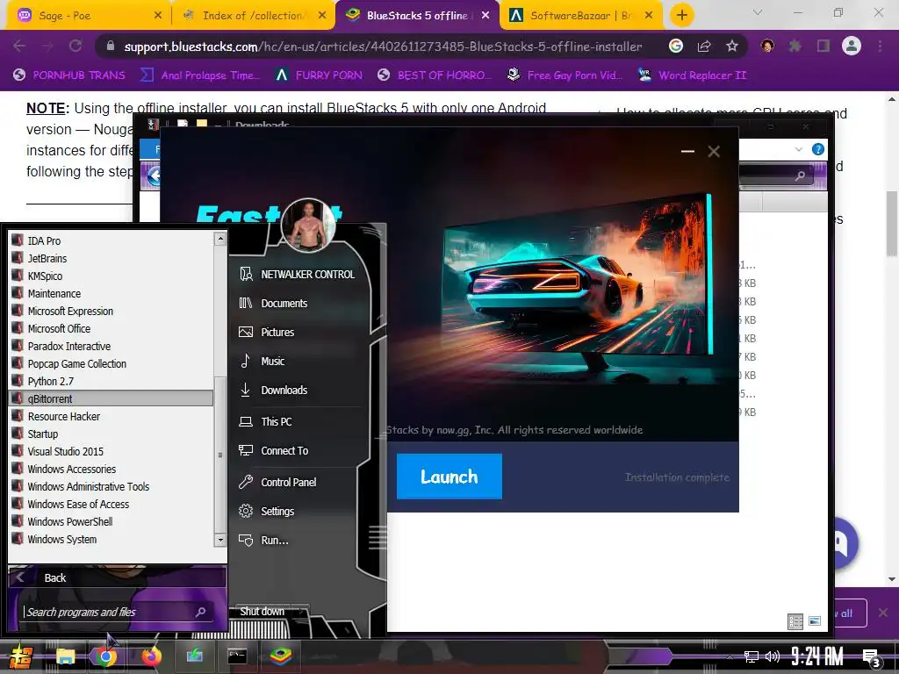Click the volume speaker icon in tray
The height and width of the screenshot is (674, 899).
[x=773, y=656]
